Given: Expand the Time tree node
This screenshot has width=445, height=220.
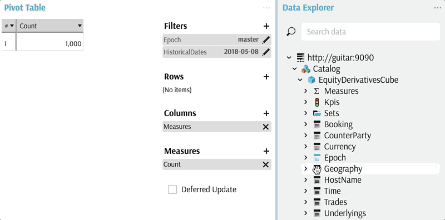Looking at the screenshot, I should [x=305, y=191].
